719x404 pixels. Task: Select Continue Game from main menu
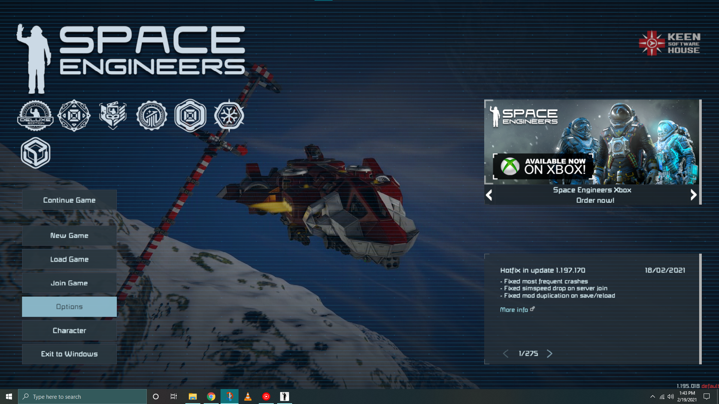69,200
